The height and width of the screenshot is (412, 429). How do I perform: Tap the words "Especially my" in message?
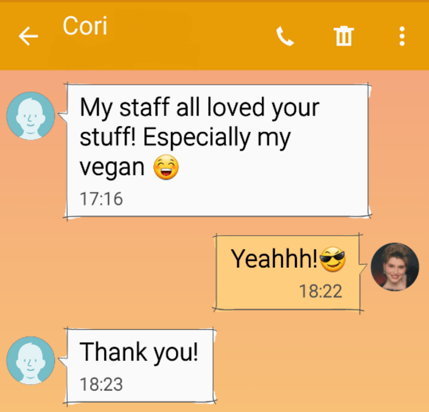coord(217,137)
